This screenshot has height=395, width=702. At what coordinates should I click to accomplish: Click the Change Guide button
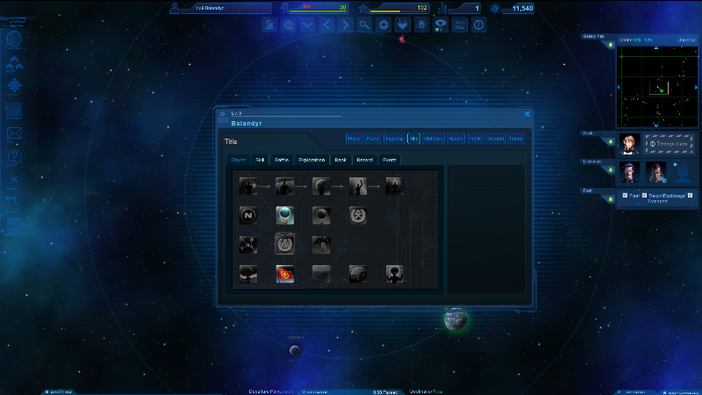669,144
